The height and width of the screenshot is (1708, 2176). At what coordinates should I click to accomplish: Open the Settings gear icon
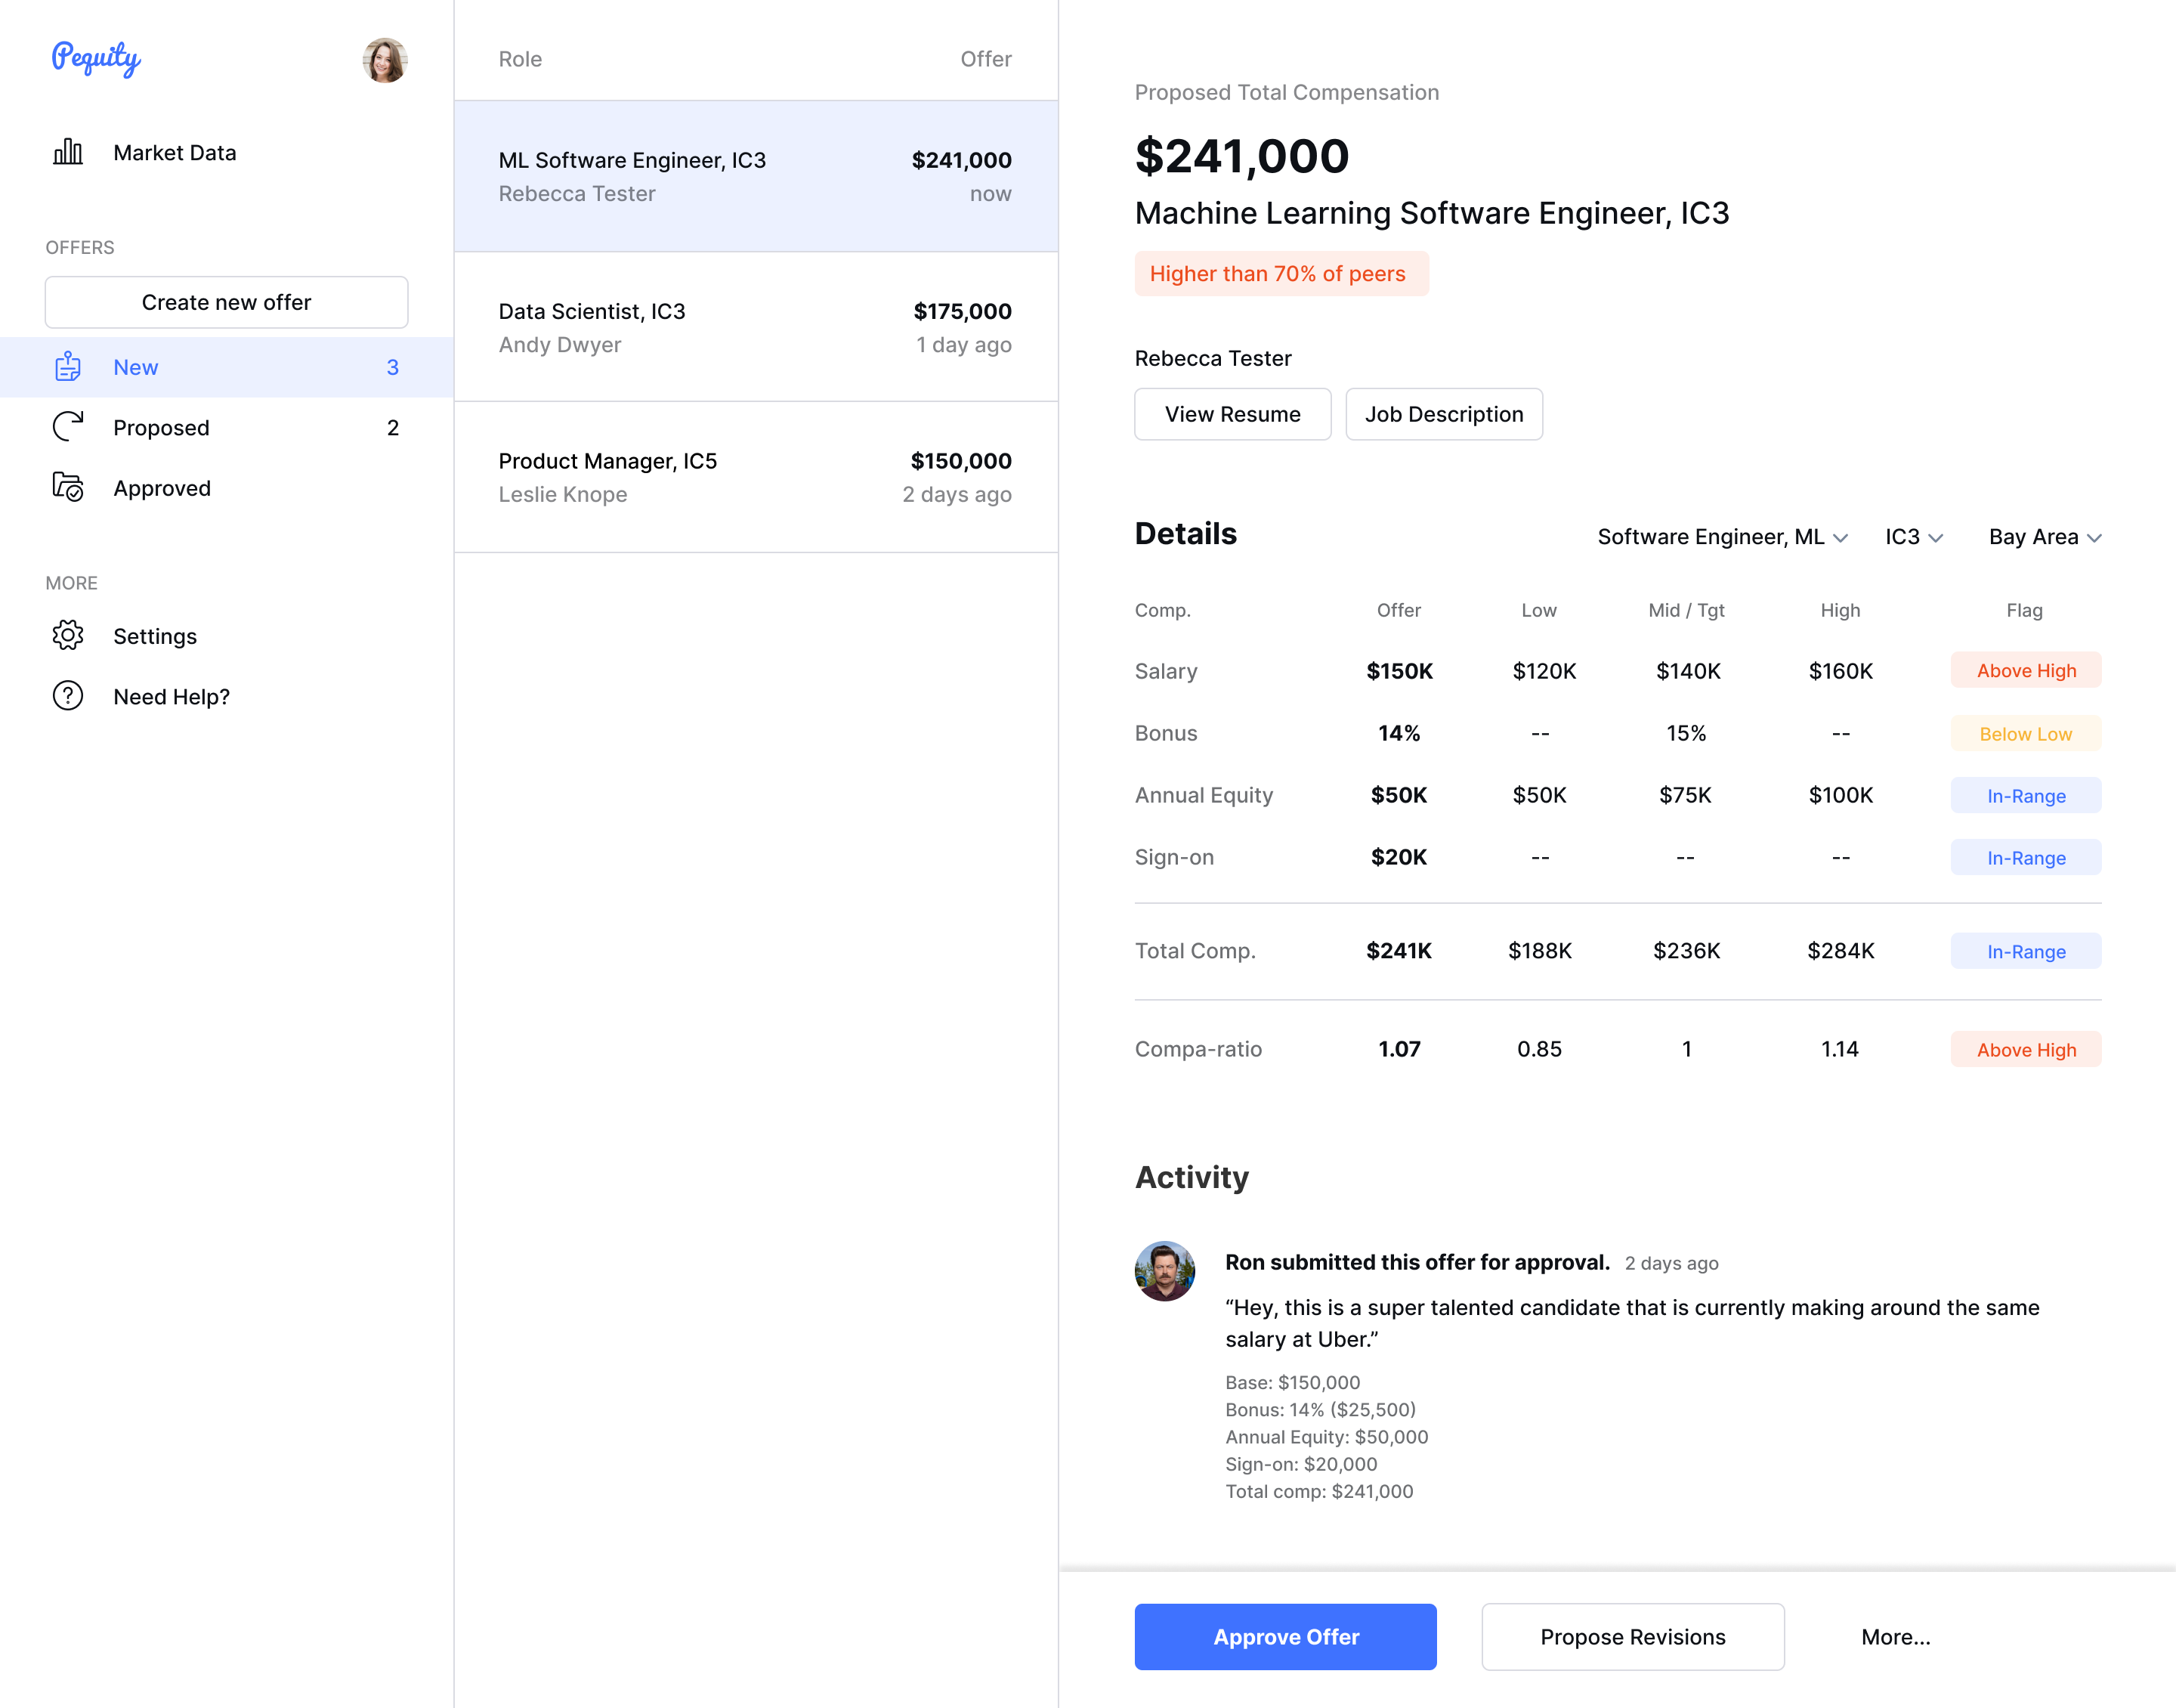(68, 635)
